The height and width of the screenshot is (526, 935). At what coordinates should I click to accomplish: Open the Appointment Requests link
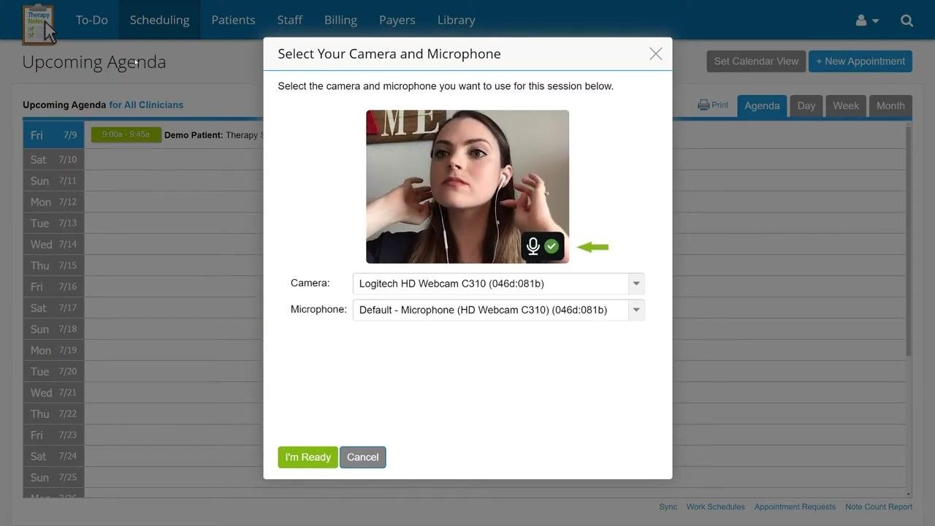pyautogui.click(x=795, y=507)
